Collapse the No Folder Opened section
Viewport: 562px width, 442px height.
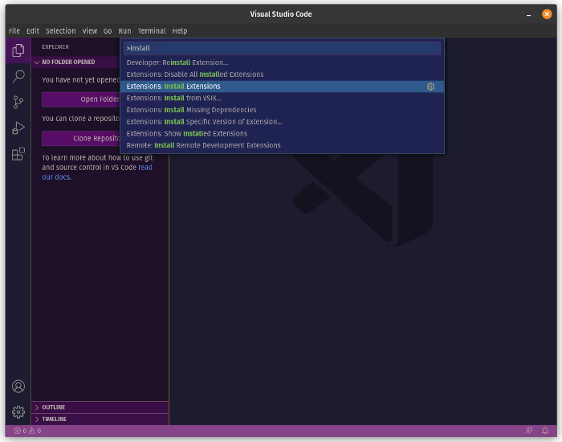(68, 62)
